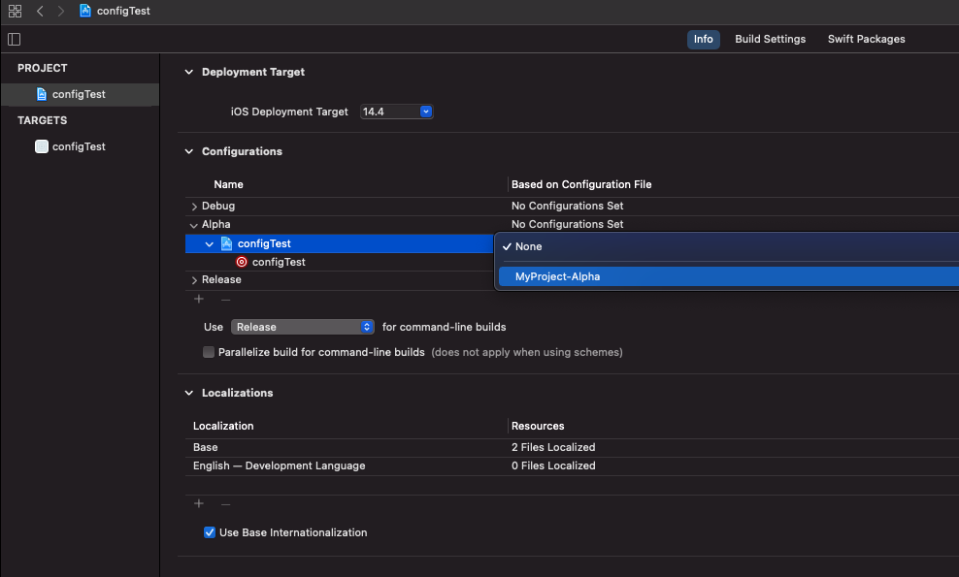Remove localization with minus button
This screenshot has height=577, width=959.
pyautogui.click(x=226, y=504)
